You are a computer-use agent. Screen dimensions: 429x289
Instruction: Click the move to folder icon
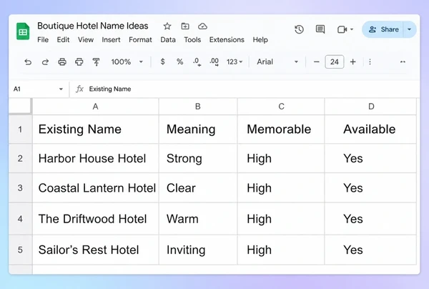tap(185, 26)
